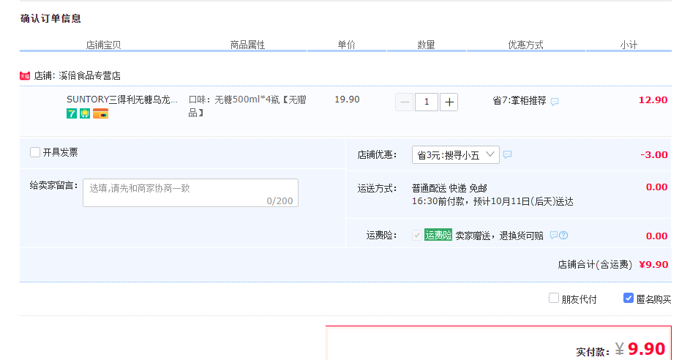Click the 单价 column header
This screenshot has height=360, width=690.
346,45
